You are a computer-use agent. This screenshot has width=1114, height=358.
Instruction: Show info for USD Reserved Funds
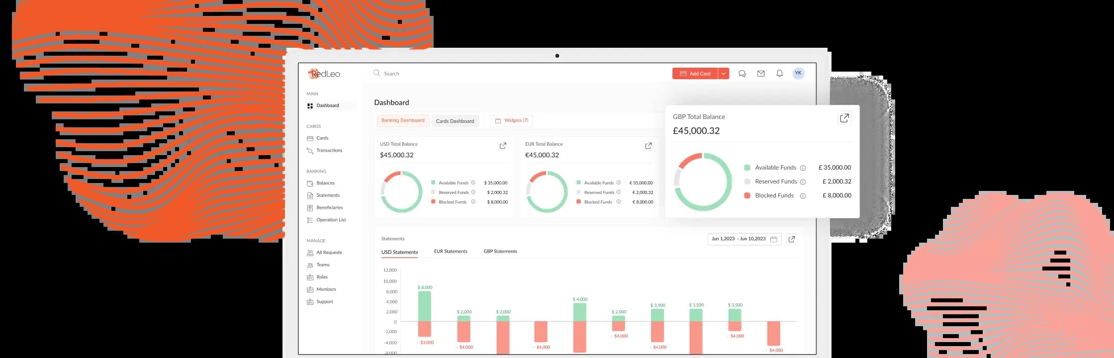pyautogui.click(x=473, y=192)
